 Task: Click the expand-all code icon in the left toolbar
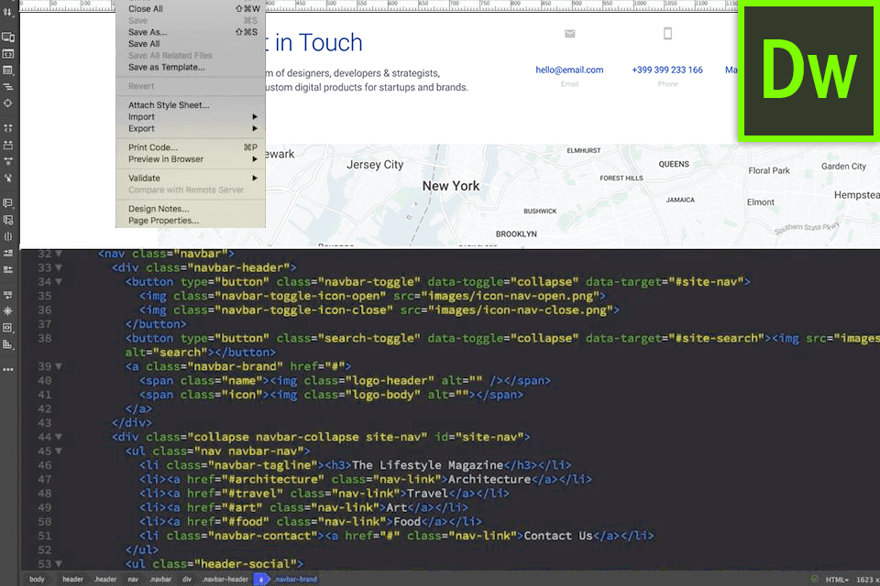click(x=8, y=128)
